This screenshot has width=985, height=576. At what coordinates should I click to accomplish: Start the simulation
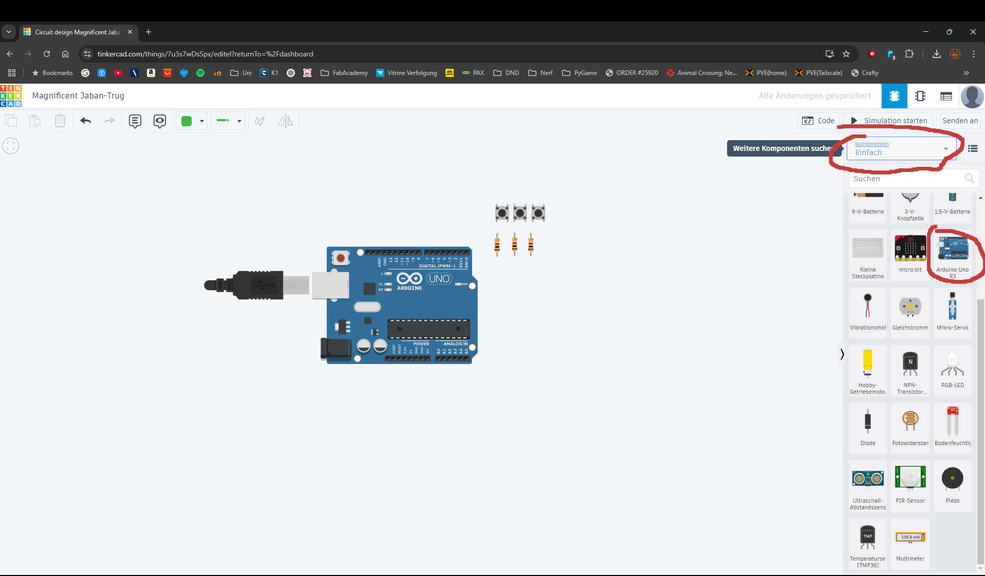[889, 121]
